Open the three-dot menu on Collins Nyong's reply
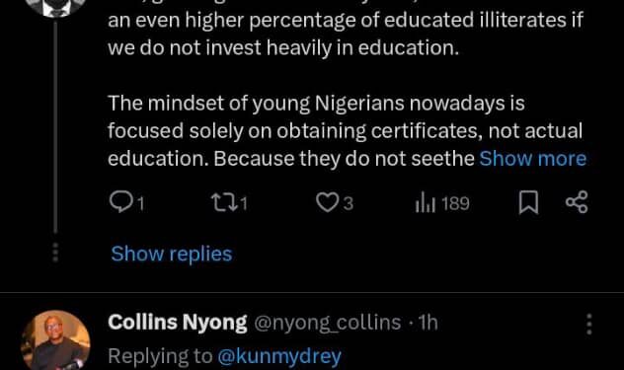This screenshot has width=624, height=370. (x=589, y=324)
